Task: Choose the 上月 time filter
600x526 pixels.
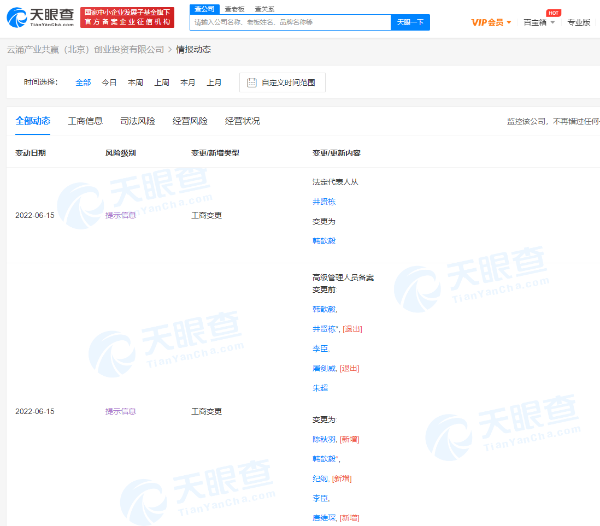Action: (214, 82)
